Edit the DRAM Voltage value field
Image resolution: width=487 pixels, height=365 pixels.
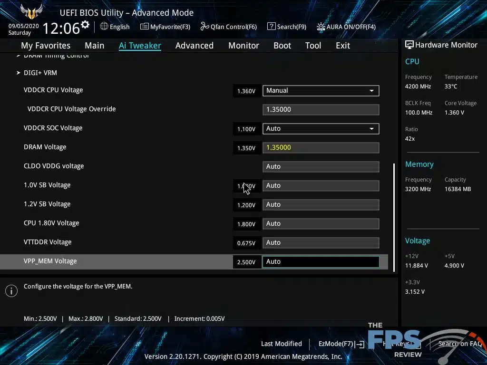click(321, 147)
